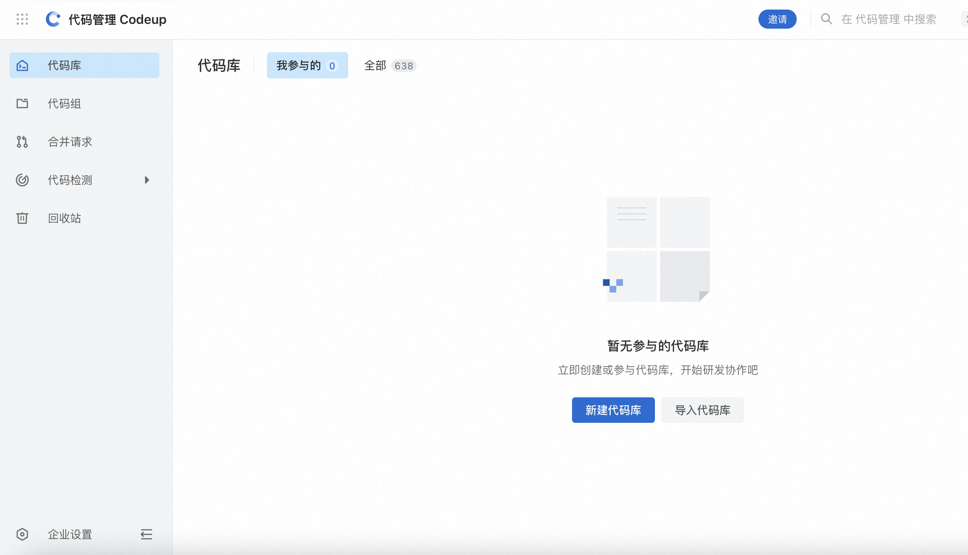Click the 代码库 home icon in sidebar
Viewport: 968px width, 555px height.
pos(22,65)
